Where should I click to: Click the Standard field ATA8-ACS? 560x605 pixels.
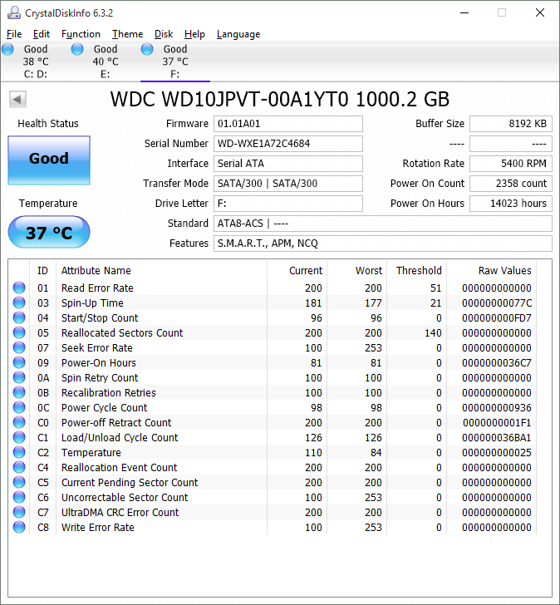(383, 224)
